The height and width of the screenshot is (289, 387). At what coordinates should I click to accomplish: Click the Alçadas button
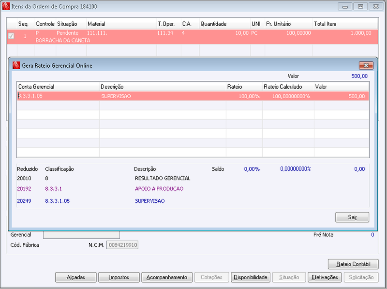coord(76,277)
